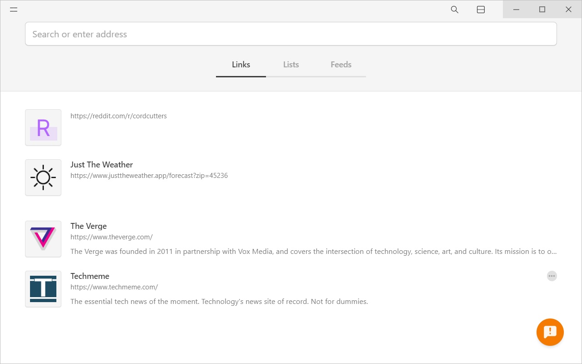Click the search magnifier icon

(x=454, y=10)
